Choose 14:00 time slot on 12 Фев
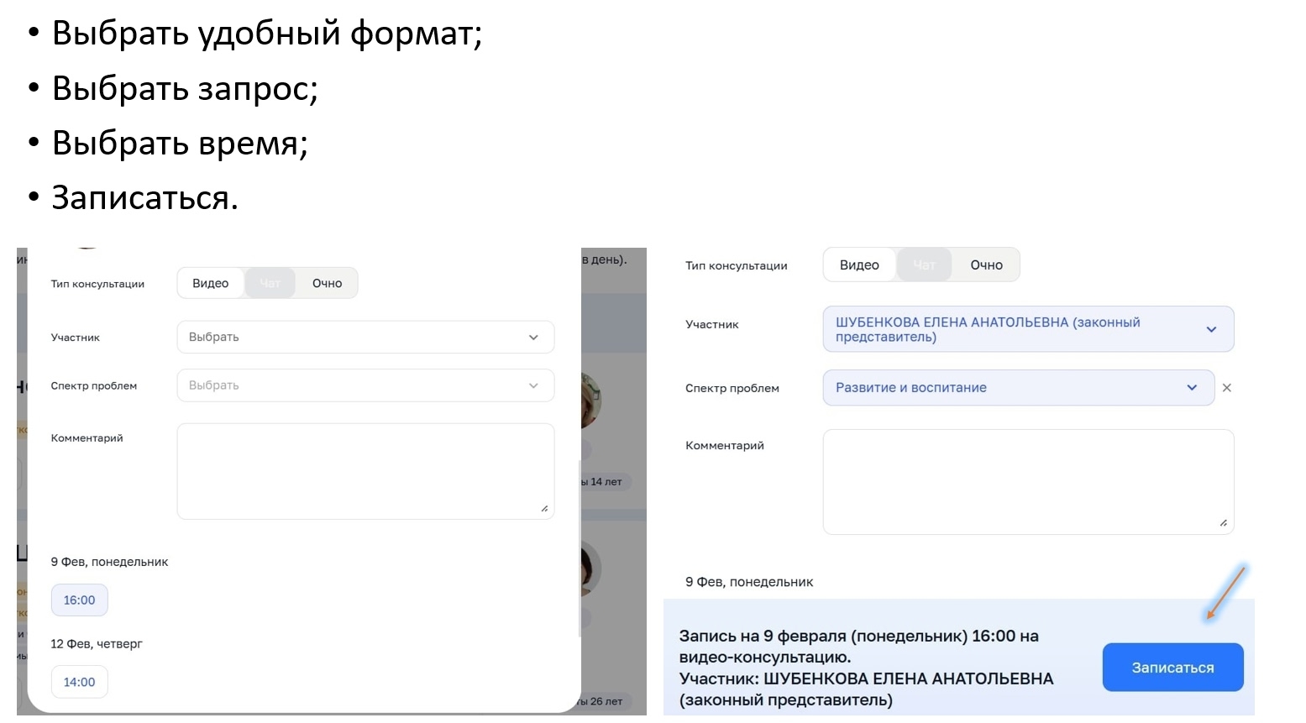The width and height of the screenshot is (1306, 723). pos(80,682)
